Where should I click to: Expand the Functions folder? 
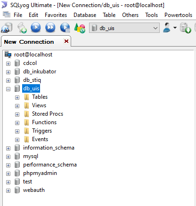click(17, 123)
